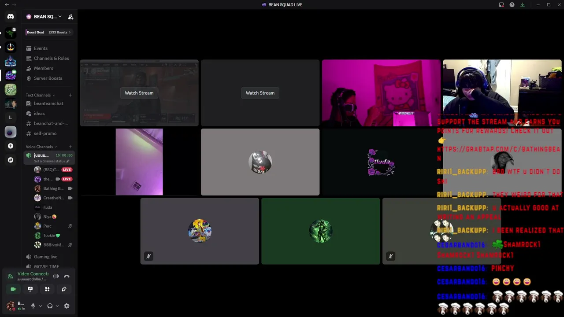This screenshot has width=564, height=317.
Task: Focus Hello Kitty pink camera tile
Action: pyautogui.click(x=381, y=93)
